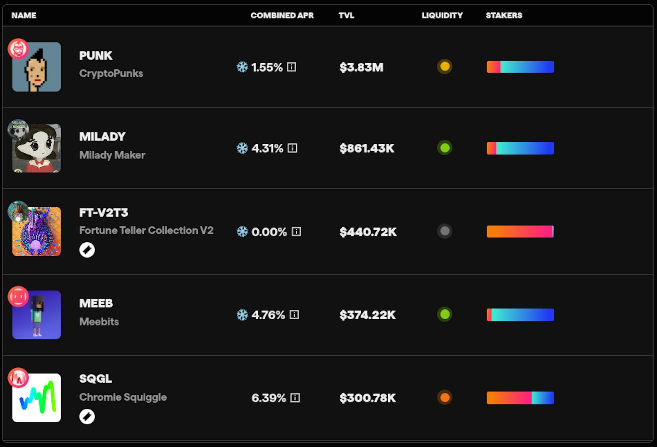Click orange liquidity dot for SQGL
Screen dimensions: 657x447
click(445, 397)
